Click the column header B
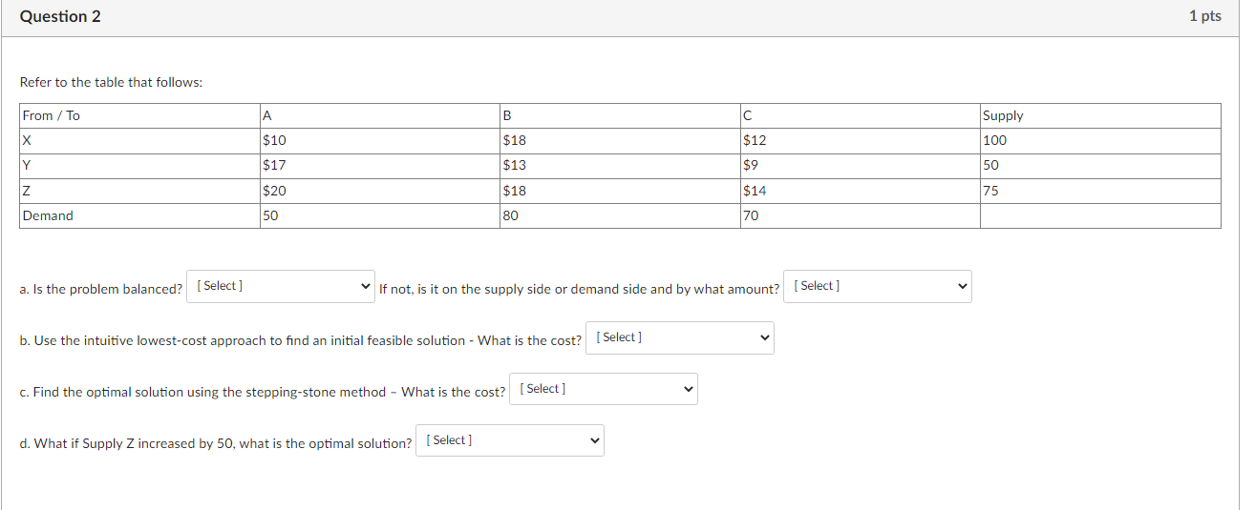Screen dimensions: 1255x510 click(620, 116)
